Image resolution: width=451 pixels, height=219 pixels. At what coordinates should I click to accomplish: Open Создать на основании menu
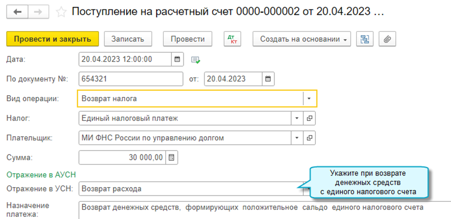point(301,39)
